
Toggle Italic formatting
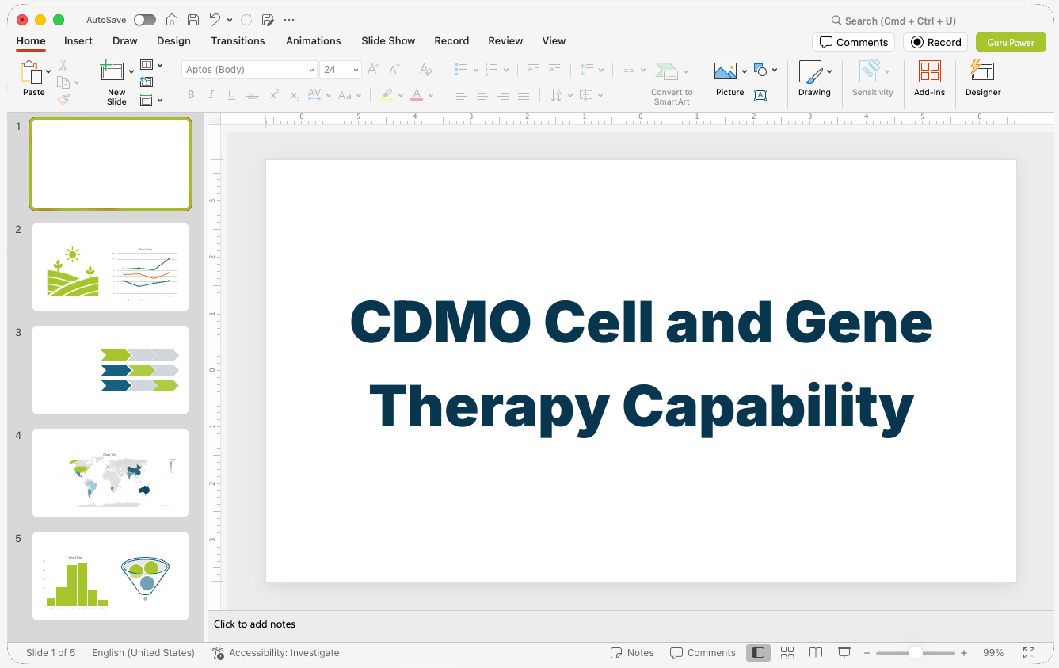click(211, 95)
